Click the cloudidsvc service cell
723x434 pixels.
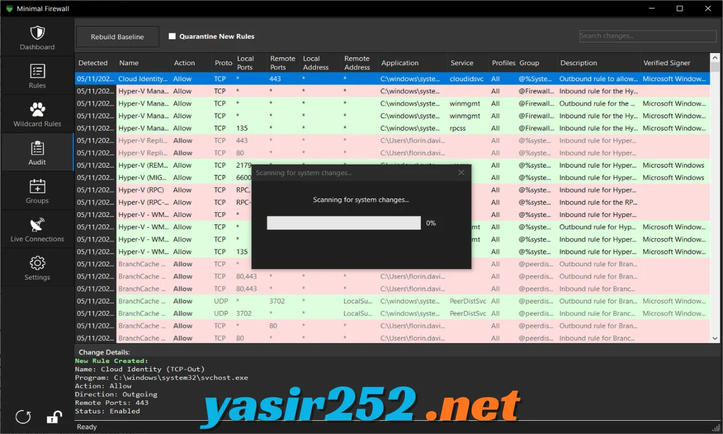[x=467, y=78]
